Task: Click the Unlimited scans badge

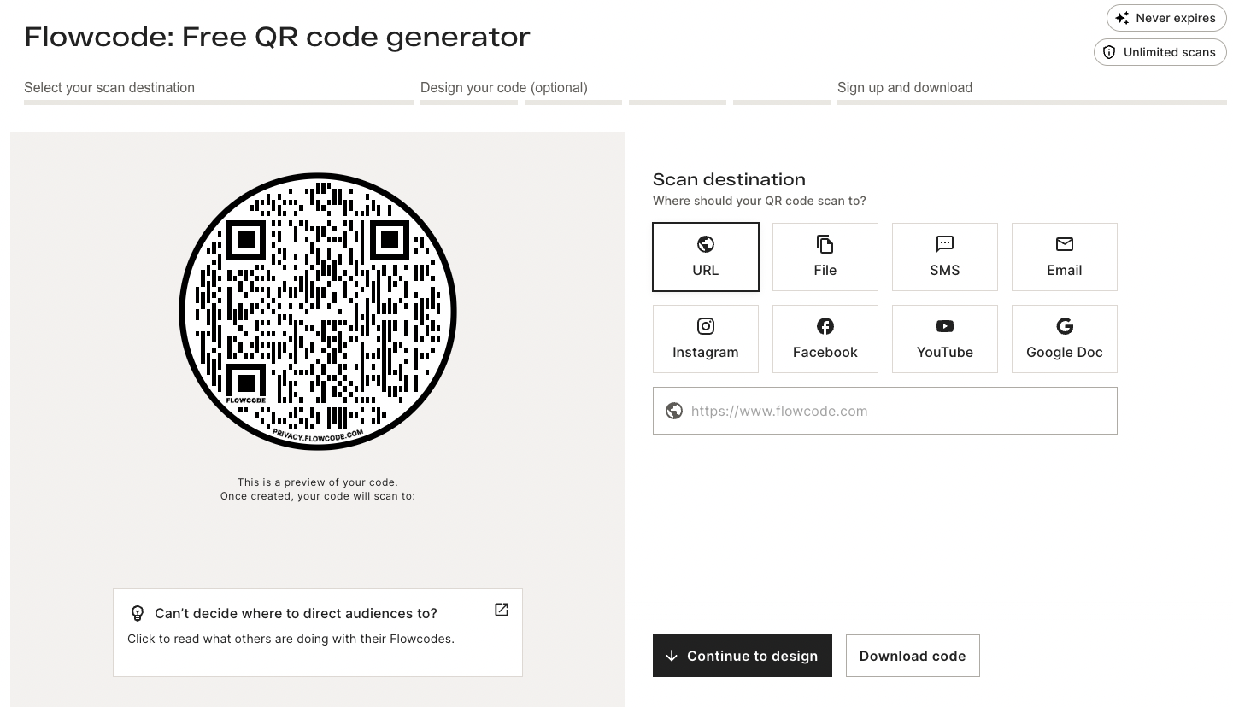Action: pos(1160,52)
